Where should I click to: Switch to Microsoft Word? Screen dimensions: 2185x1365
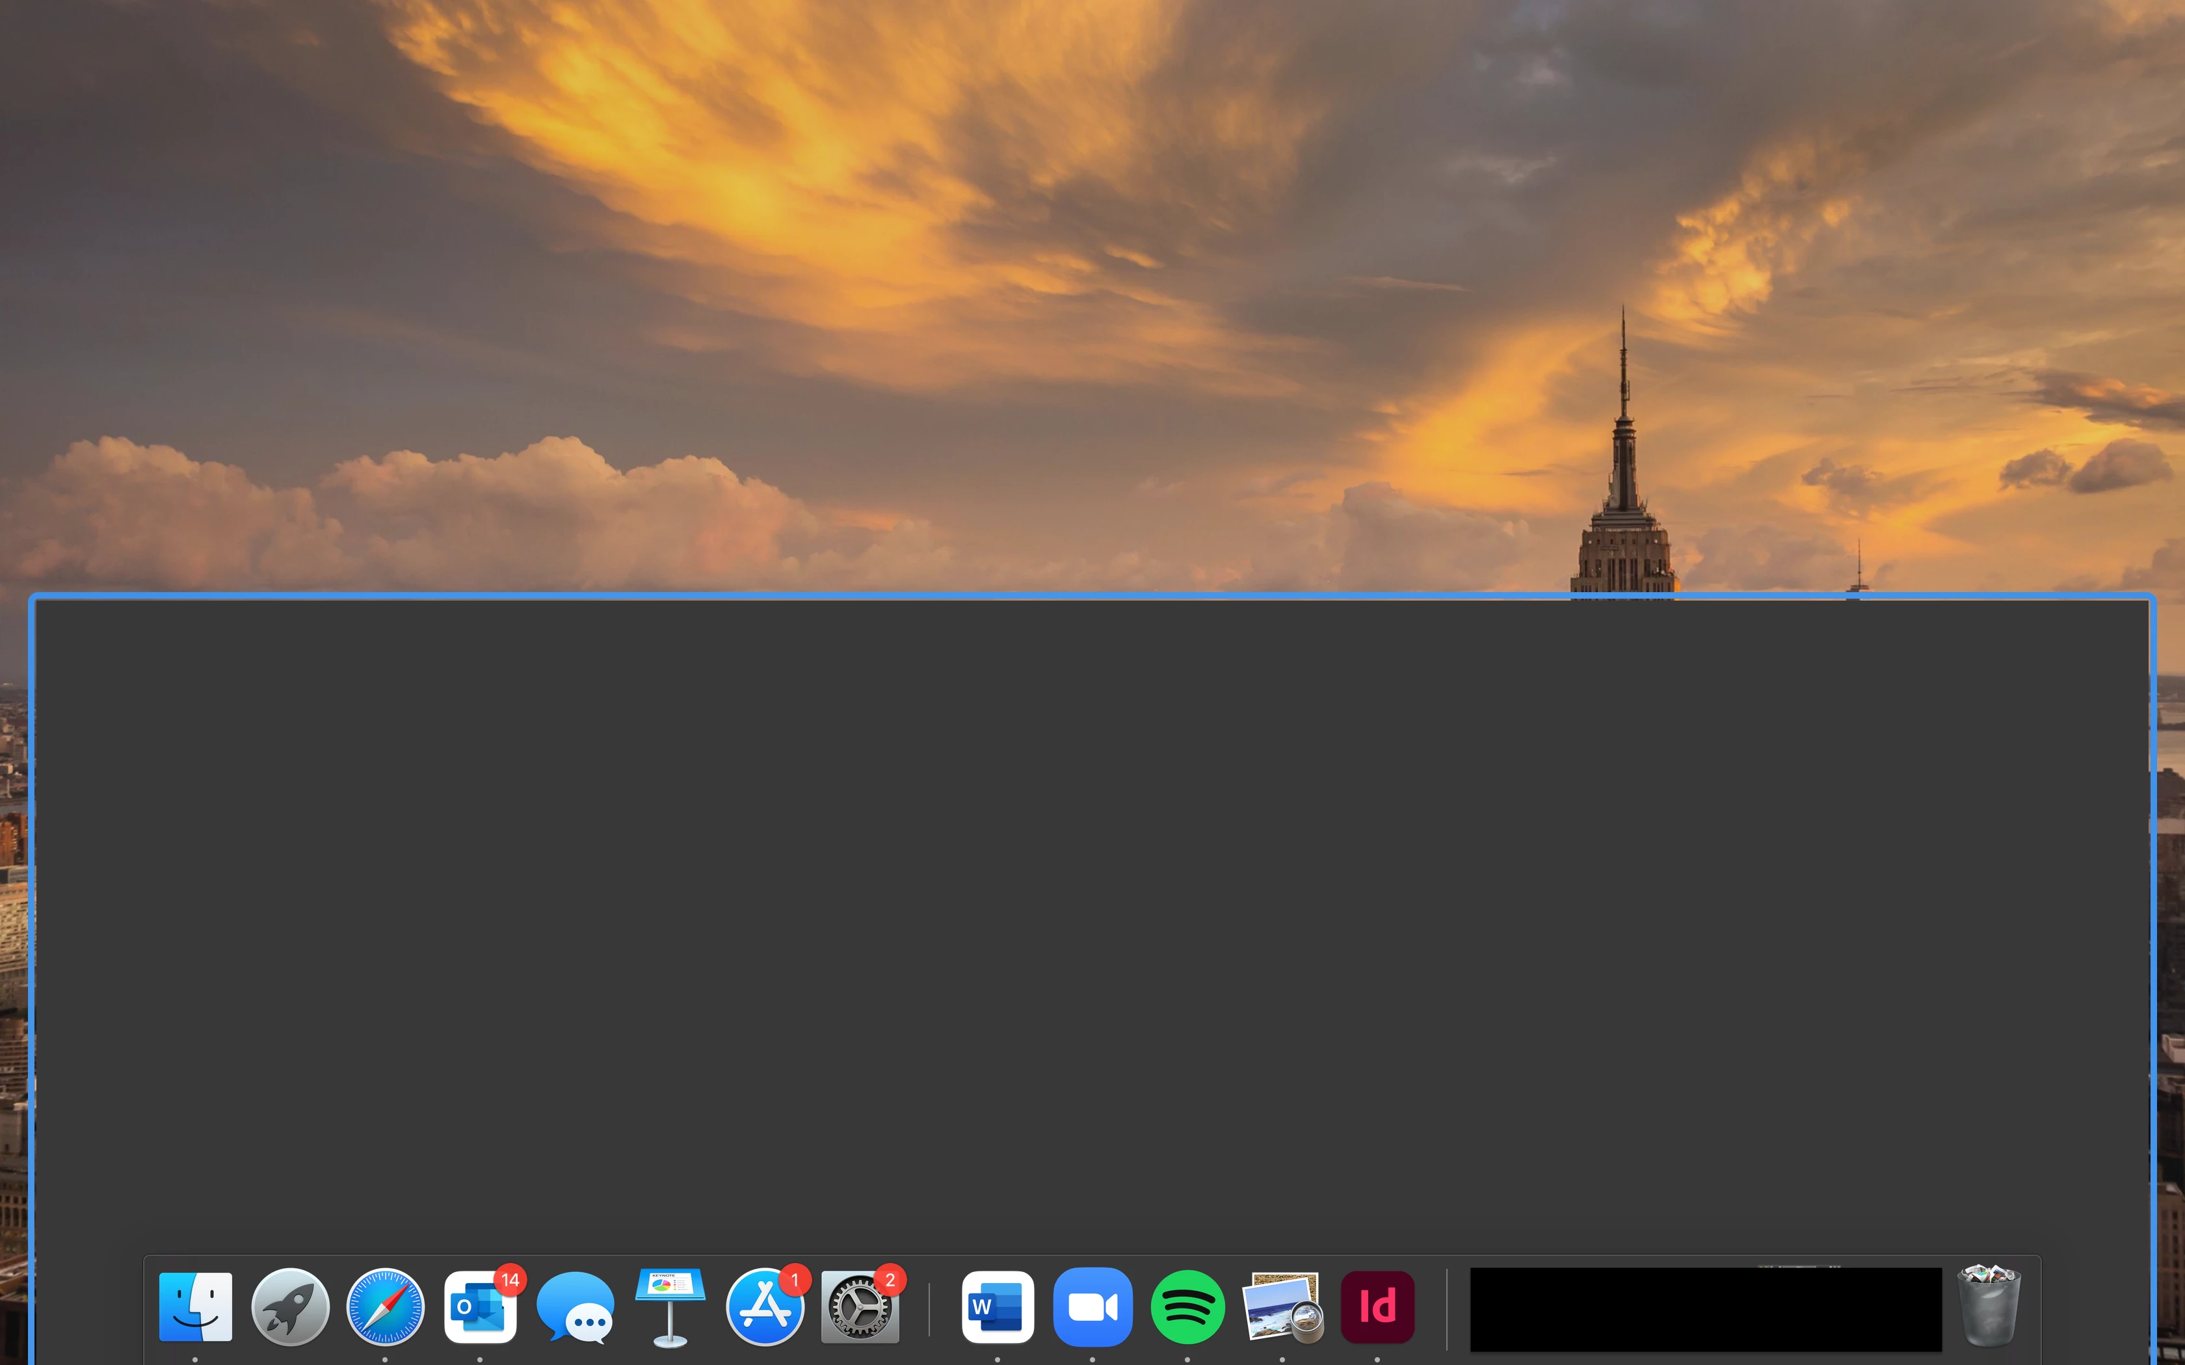tap(998, 1306)
